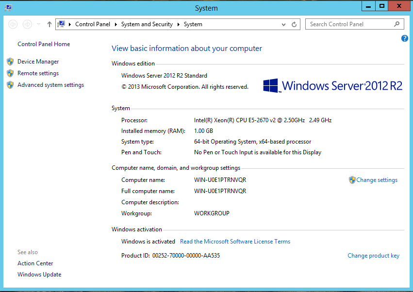Screen dimensions: 413x292
Task: Click the magnifier icon in the search box
Action: click(x=396, y=24)
